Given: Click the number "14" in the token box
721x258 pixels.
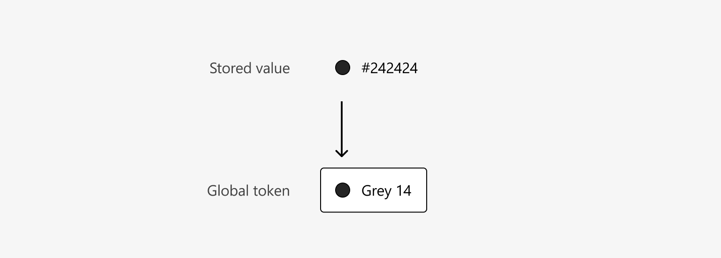Looking at the screenshot, I should pos(403,191).
